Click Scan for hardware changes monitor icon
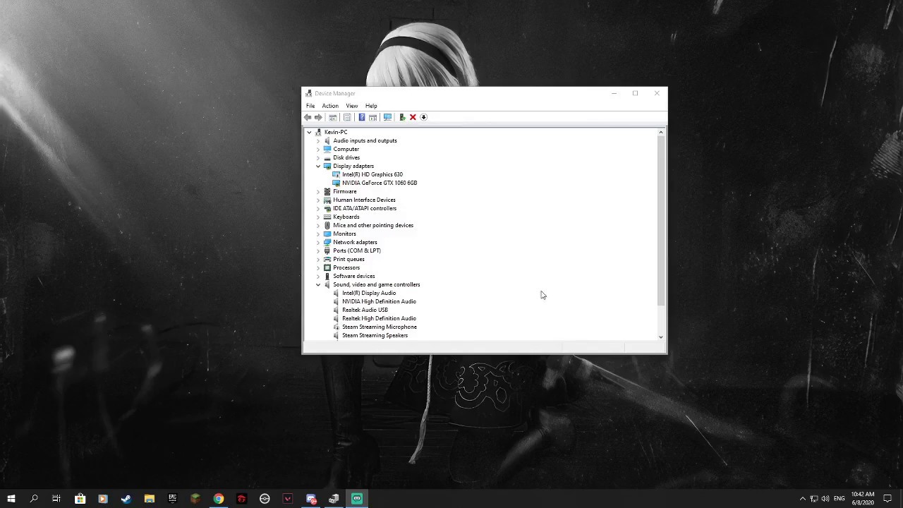The width and height of the screenshot is (903, 508). pos(387,117)
